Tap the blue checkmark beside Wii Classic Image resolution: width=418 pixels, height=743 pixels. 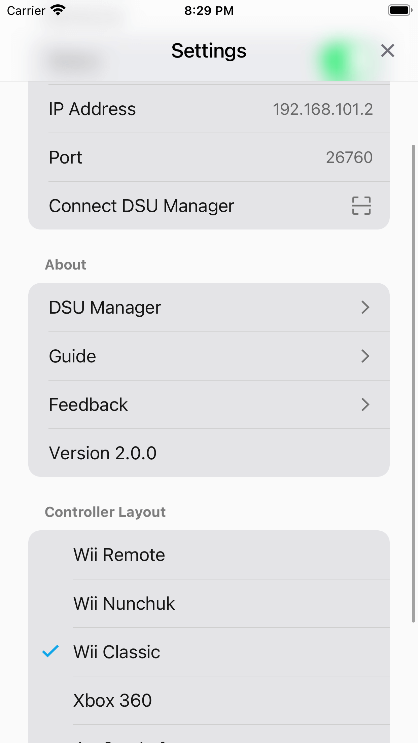click(50, 651)
